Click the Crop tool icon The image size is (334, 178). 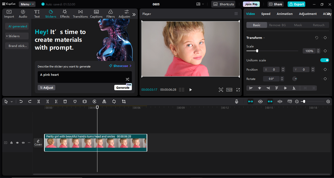click(124, 102)
